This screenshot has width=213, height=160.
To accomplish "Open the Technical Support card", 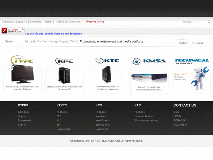I will [x=192, y=75].
